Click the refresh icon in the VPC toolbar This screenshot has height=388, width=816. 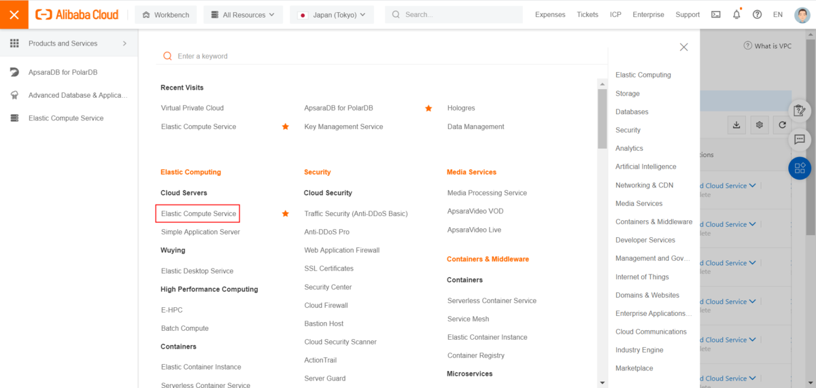(x=783, y=125)
